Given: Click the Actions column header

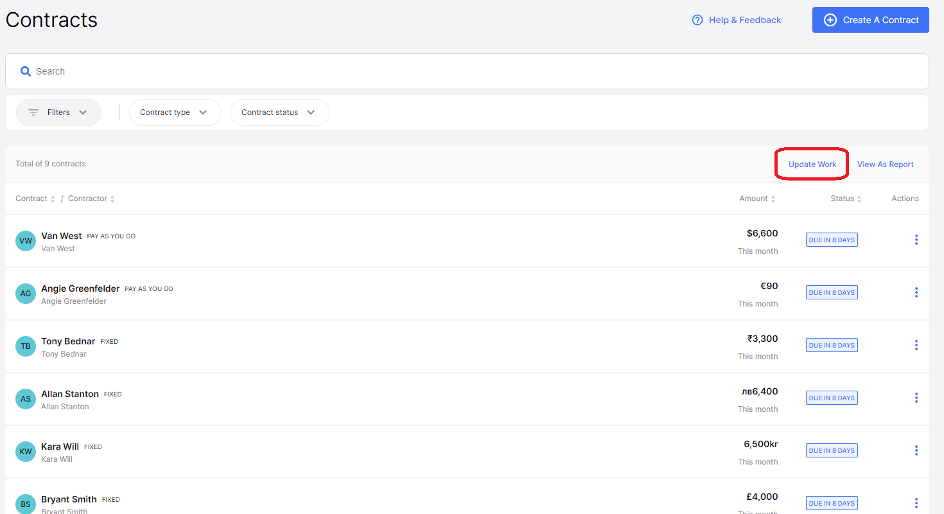Looking at the screenshot, I should pyautogui.click(x=905, y=199).
